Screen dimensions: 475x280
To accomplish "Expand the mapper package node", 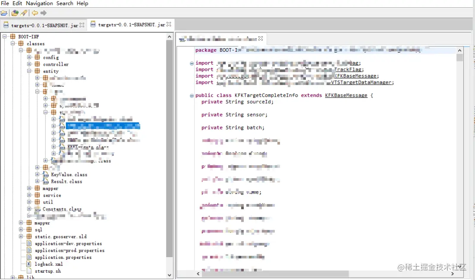I will click(x=28, y=188).
